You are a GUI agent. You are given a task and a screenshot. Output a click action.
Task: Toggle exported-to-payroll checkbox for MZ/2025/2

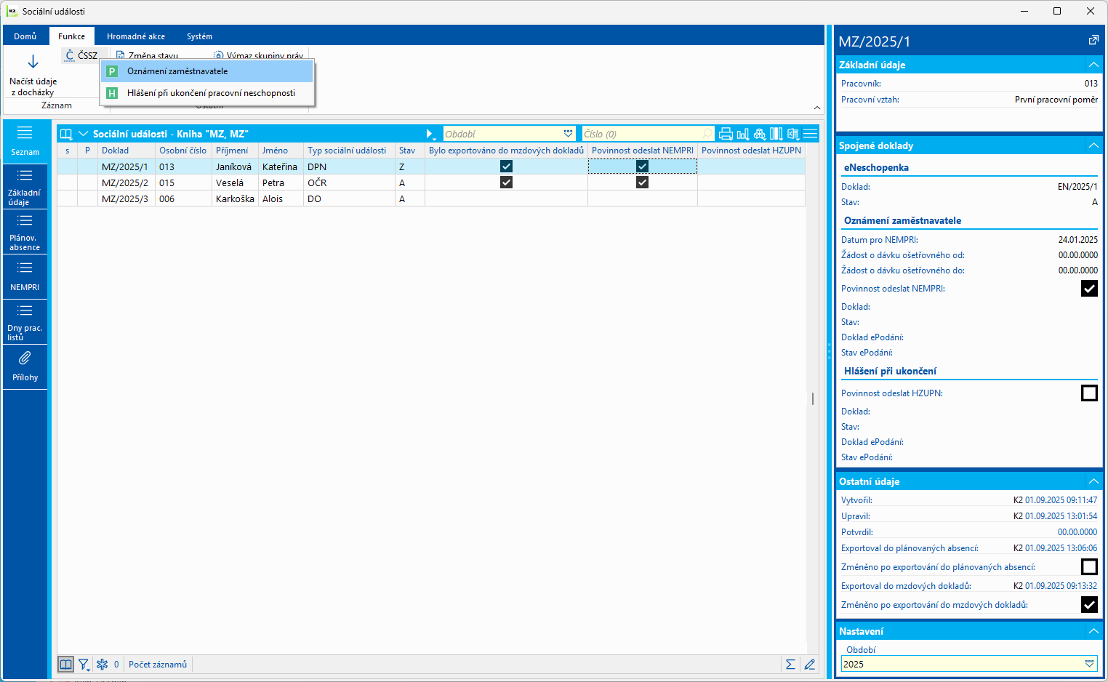point(507,182)
